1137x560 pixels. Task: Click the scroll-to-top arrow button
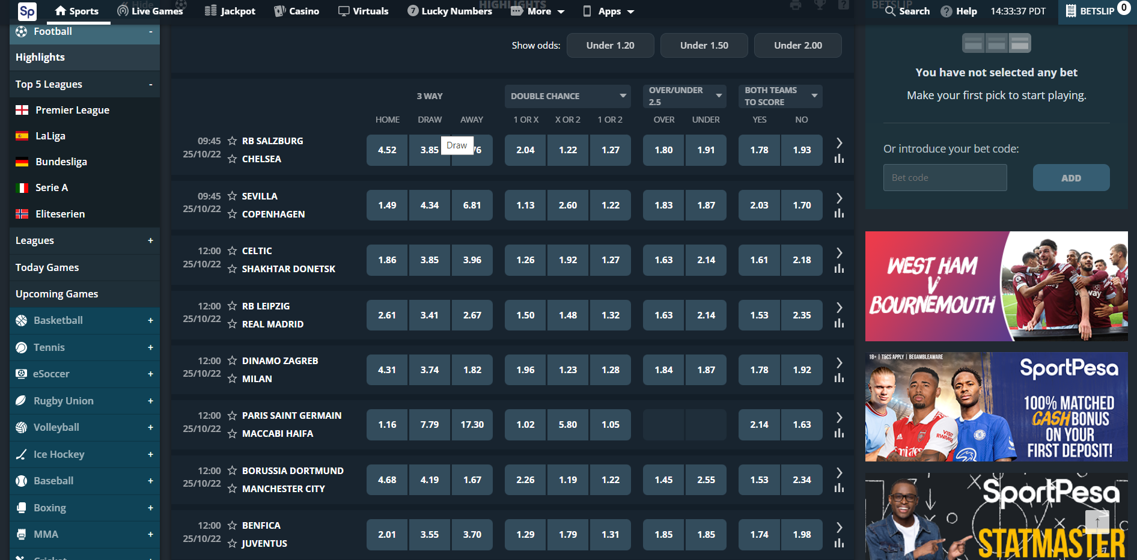tap(1097, 522)
